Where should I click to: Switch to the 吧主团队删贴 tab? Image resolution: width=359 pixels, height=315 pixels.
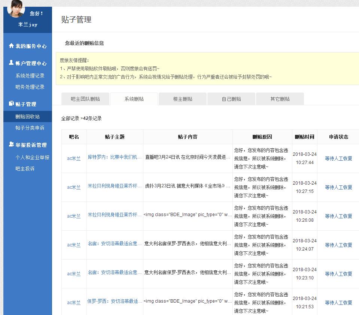point(85,99)
